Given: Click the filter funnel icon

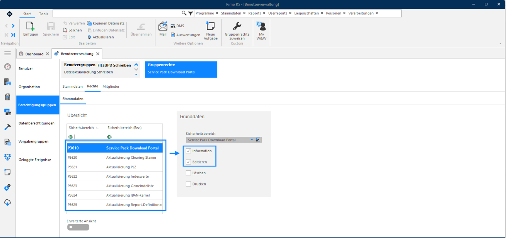Looking at the screenshot, I should 190,13.
